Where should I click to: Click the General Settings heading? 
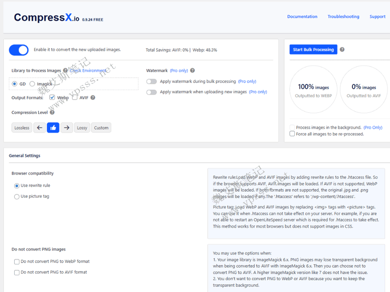(25, 156)
